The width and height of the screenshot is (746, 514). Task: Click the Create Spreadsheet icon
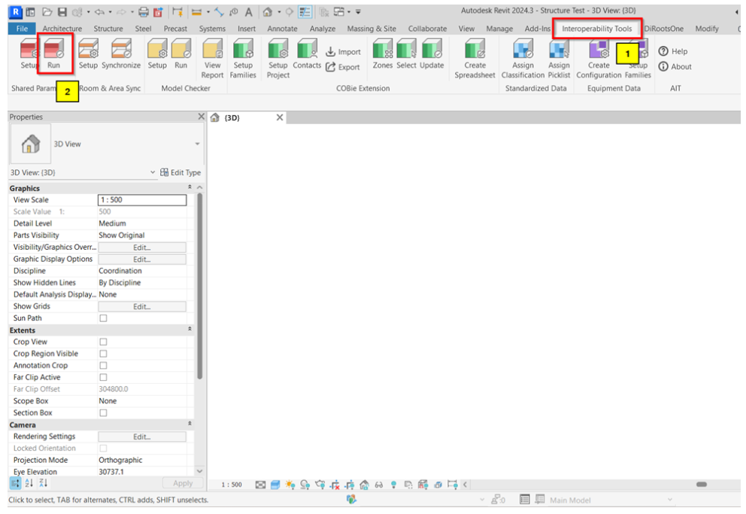coord(475,50)
